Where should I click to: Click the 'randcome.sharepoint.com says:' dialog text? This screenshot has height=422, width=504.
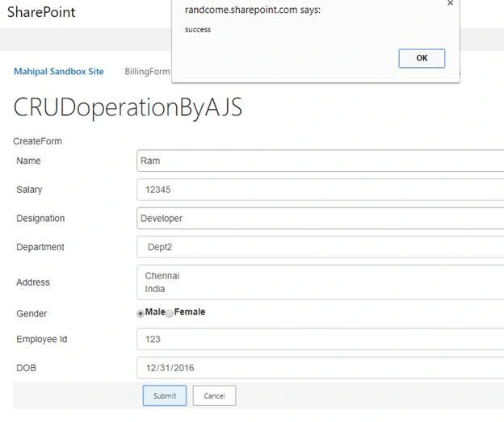click(253, 10)
